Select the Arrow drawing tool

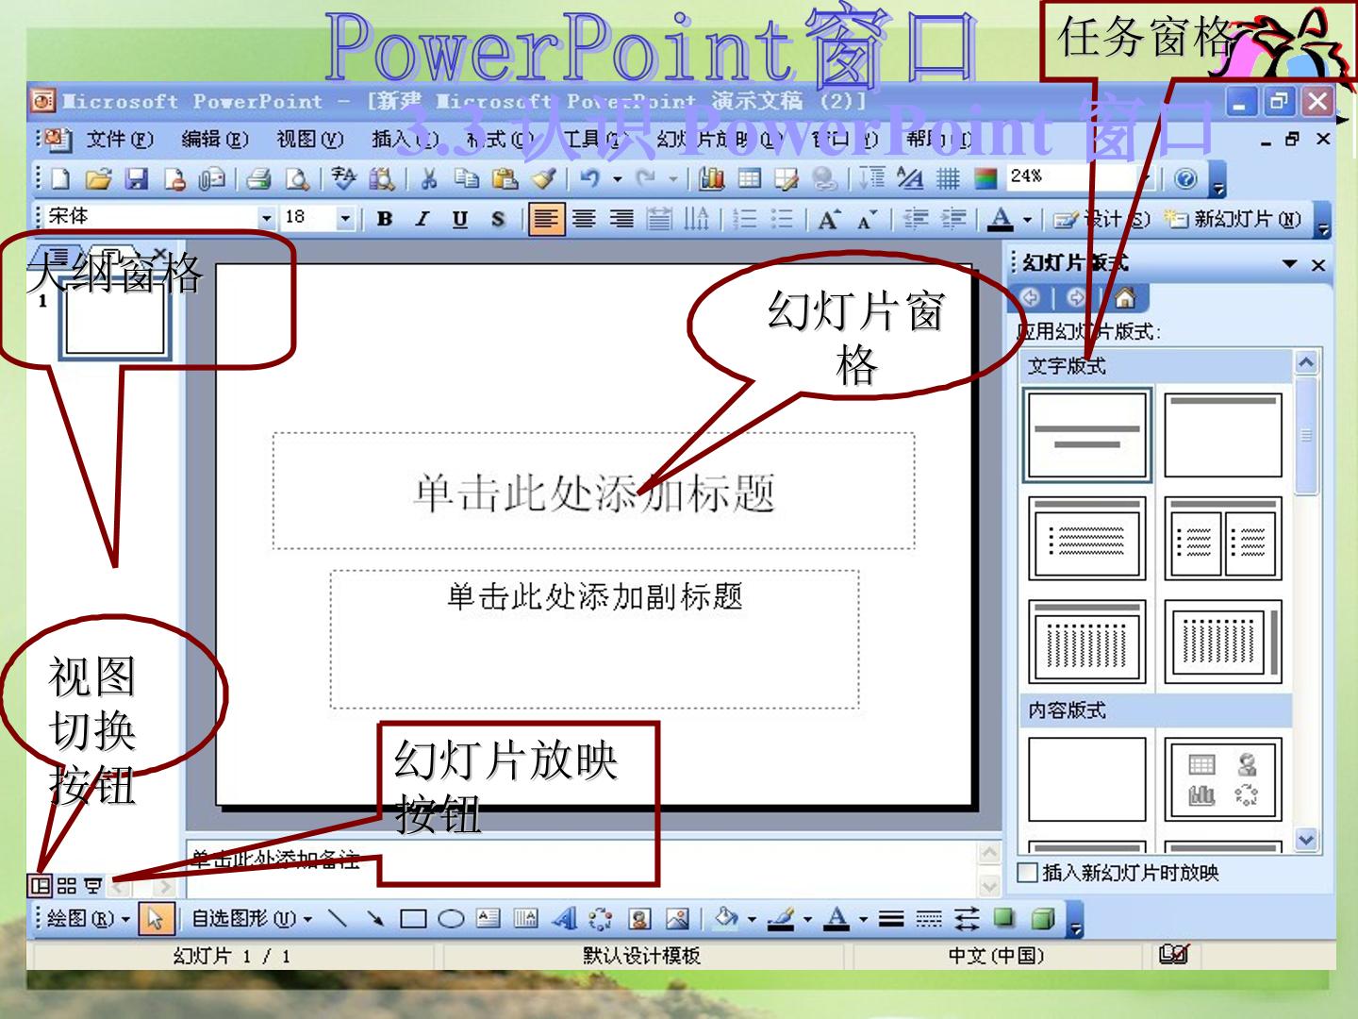click(375, 918)
